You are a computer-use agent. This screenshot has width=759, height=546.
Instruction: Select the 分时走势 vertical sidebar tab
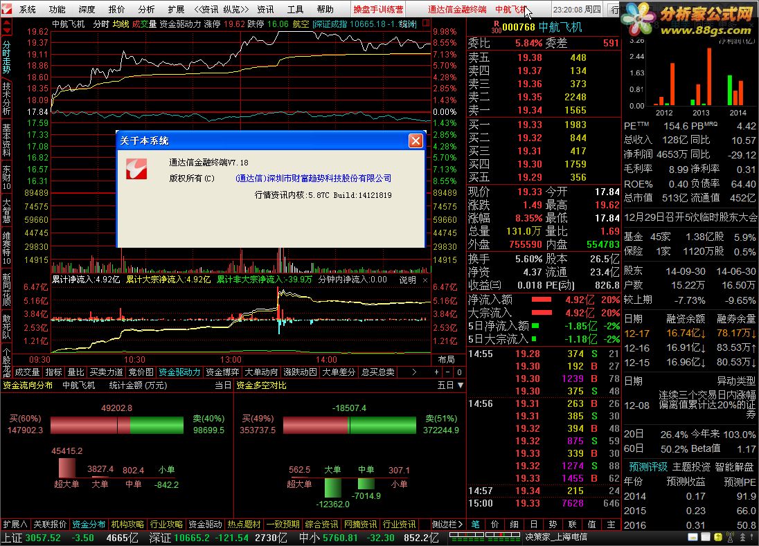(6, 57)
